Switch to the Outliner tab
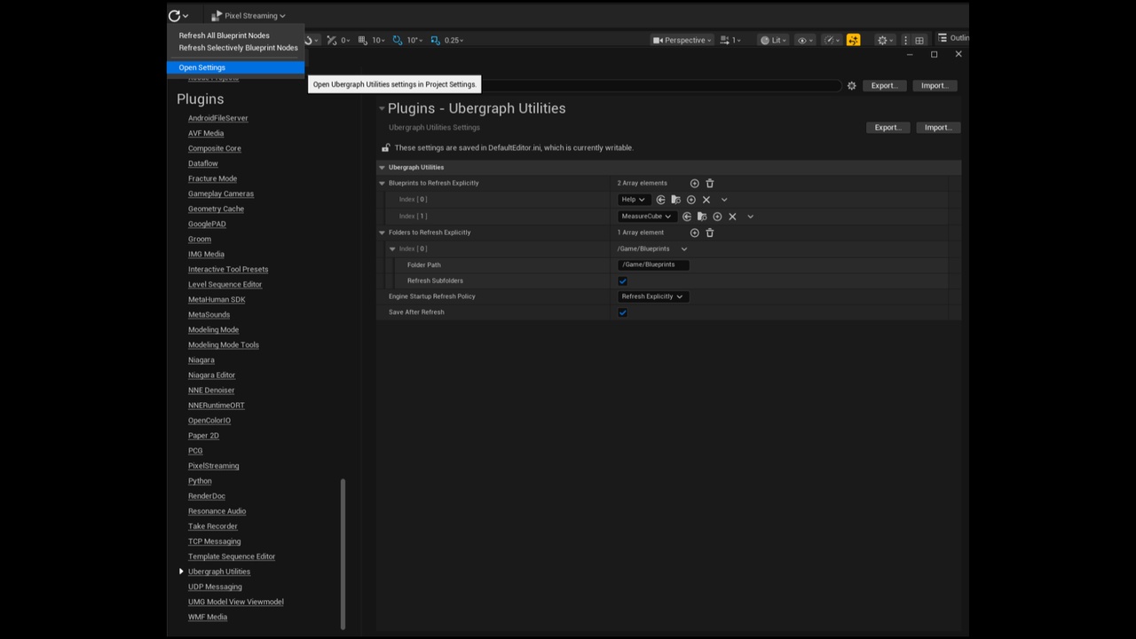The image size is (1136, 639). pos(953,38)
